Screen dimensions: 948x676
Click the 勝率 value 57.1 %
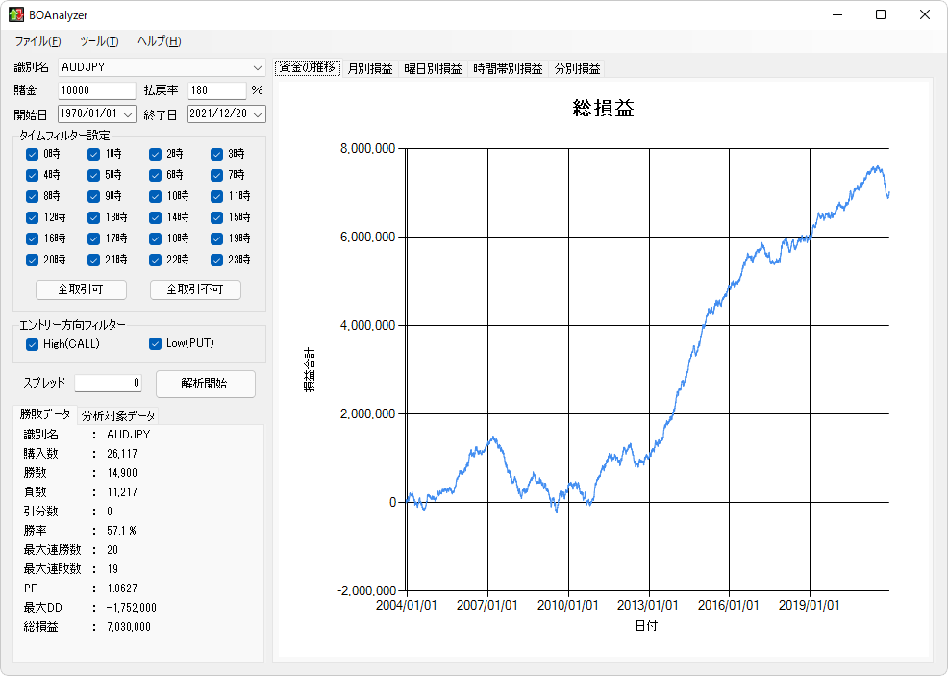121,530
